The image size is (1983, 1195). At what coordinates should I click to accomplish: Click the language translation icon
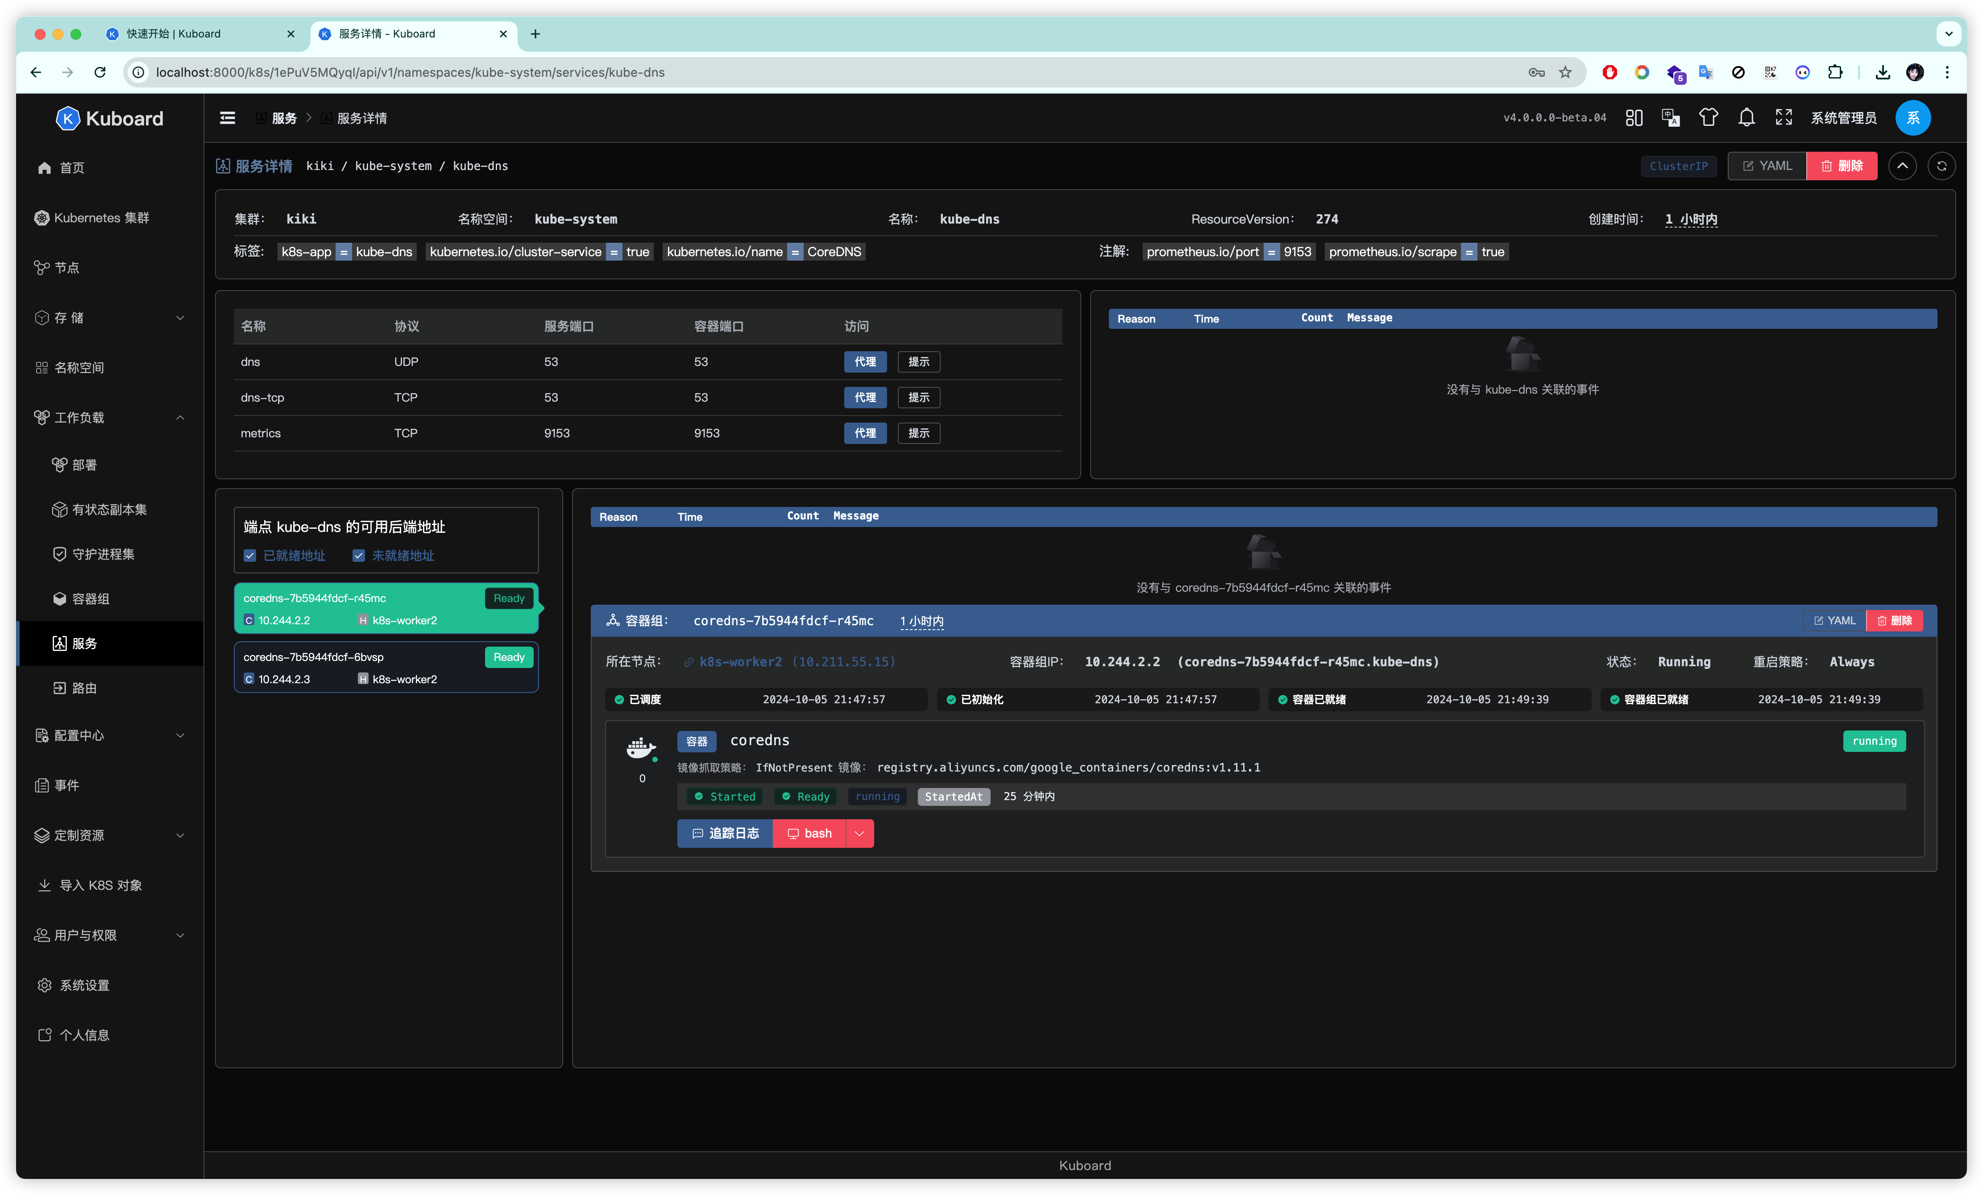coord(1671,117)
